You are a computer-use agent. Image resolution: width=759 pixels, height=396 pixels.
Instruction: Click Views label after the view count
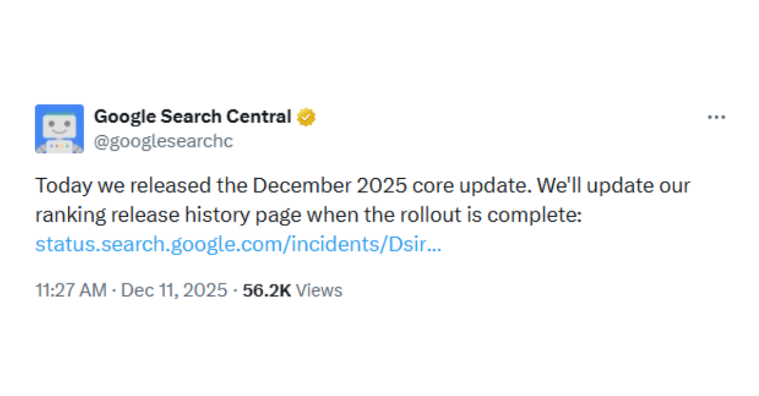[319, 290]
